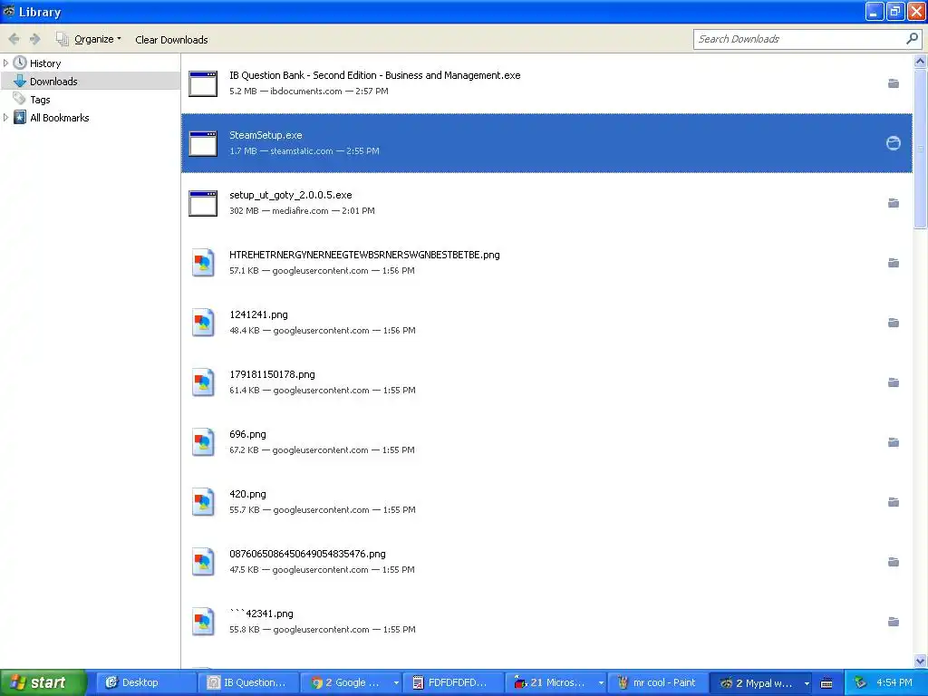
Task: Open the 21 Micros... taskbar group
Action: coord(556,682)
